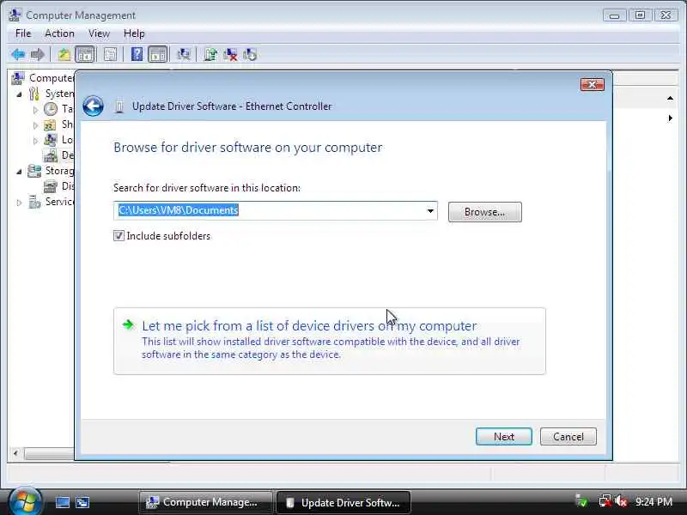Screen dimensions: 687x515
Task: Collapse the System Tools tree node
Action: [x=19, y=94]
